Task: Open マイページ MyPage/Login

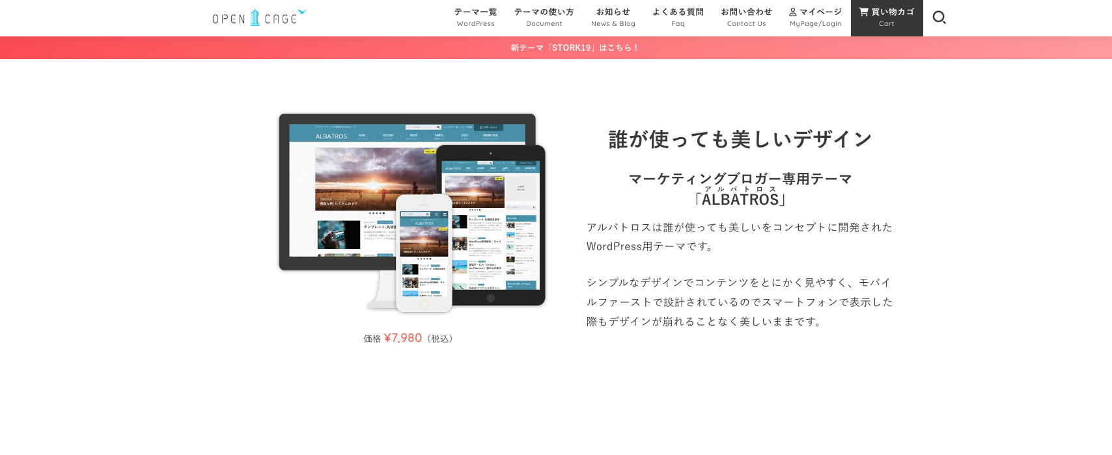Action: [x=816, y=18]
